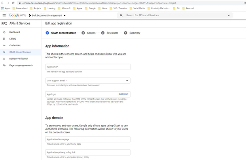The width and height of the screenshot is (246, 160).
Task: Open the Bulk Document Management project dropdown
Action: coord(47,15)
